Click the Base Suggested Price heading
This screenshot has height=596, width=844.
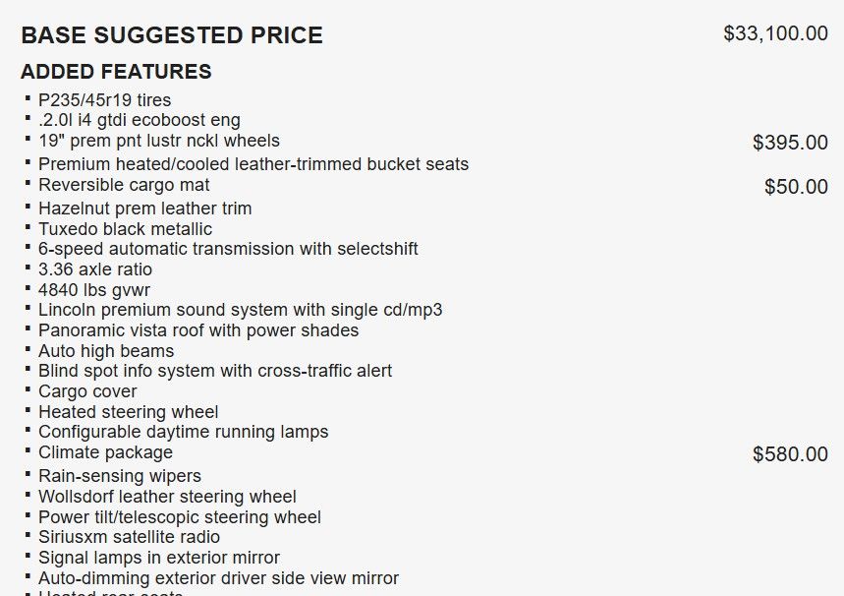click(x=172, y=36)
